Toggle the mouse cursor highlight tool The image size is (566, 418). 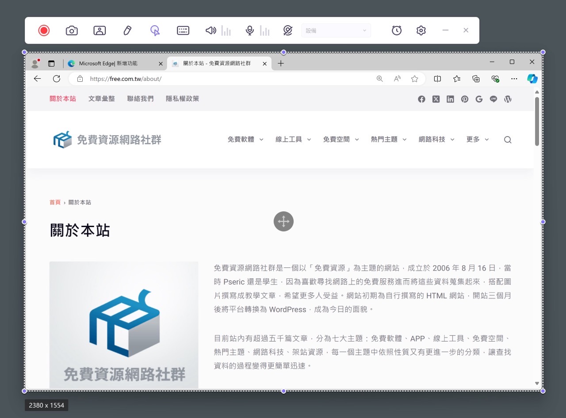(x=155, y=30)
